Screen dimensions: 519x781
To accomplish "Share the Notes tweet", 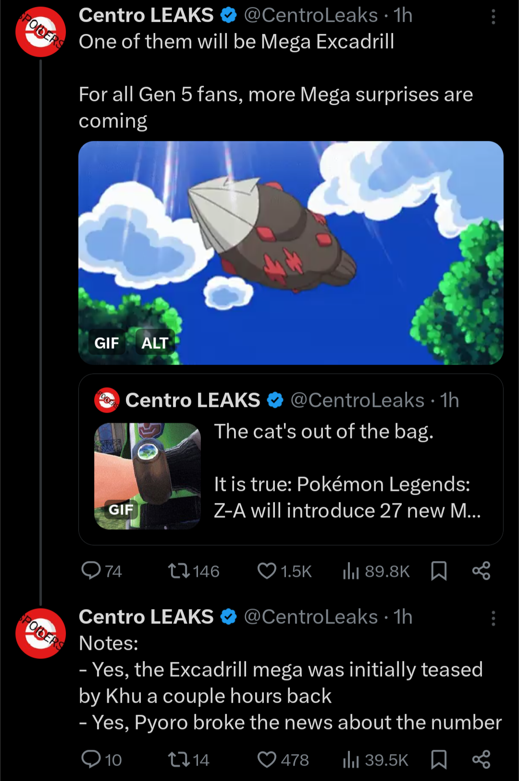I will [x=481, y=759].
